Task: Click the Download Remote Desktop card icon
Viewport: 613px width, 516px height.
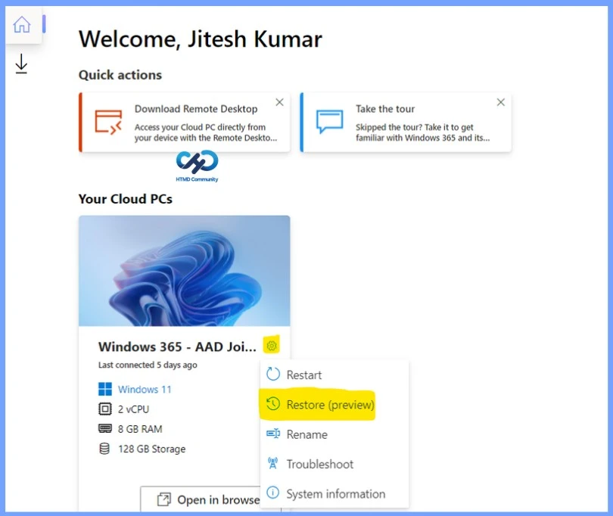Action: [108, 123]
